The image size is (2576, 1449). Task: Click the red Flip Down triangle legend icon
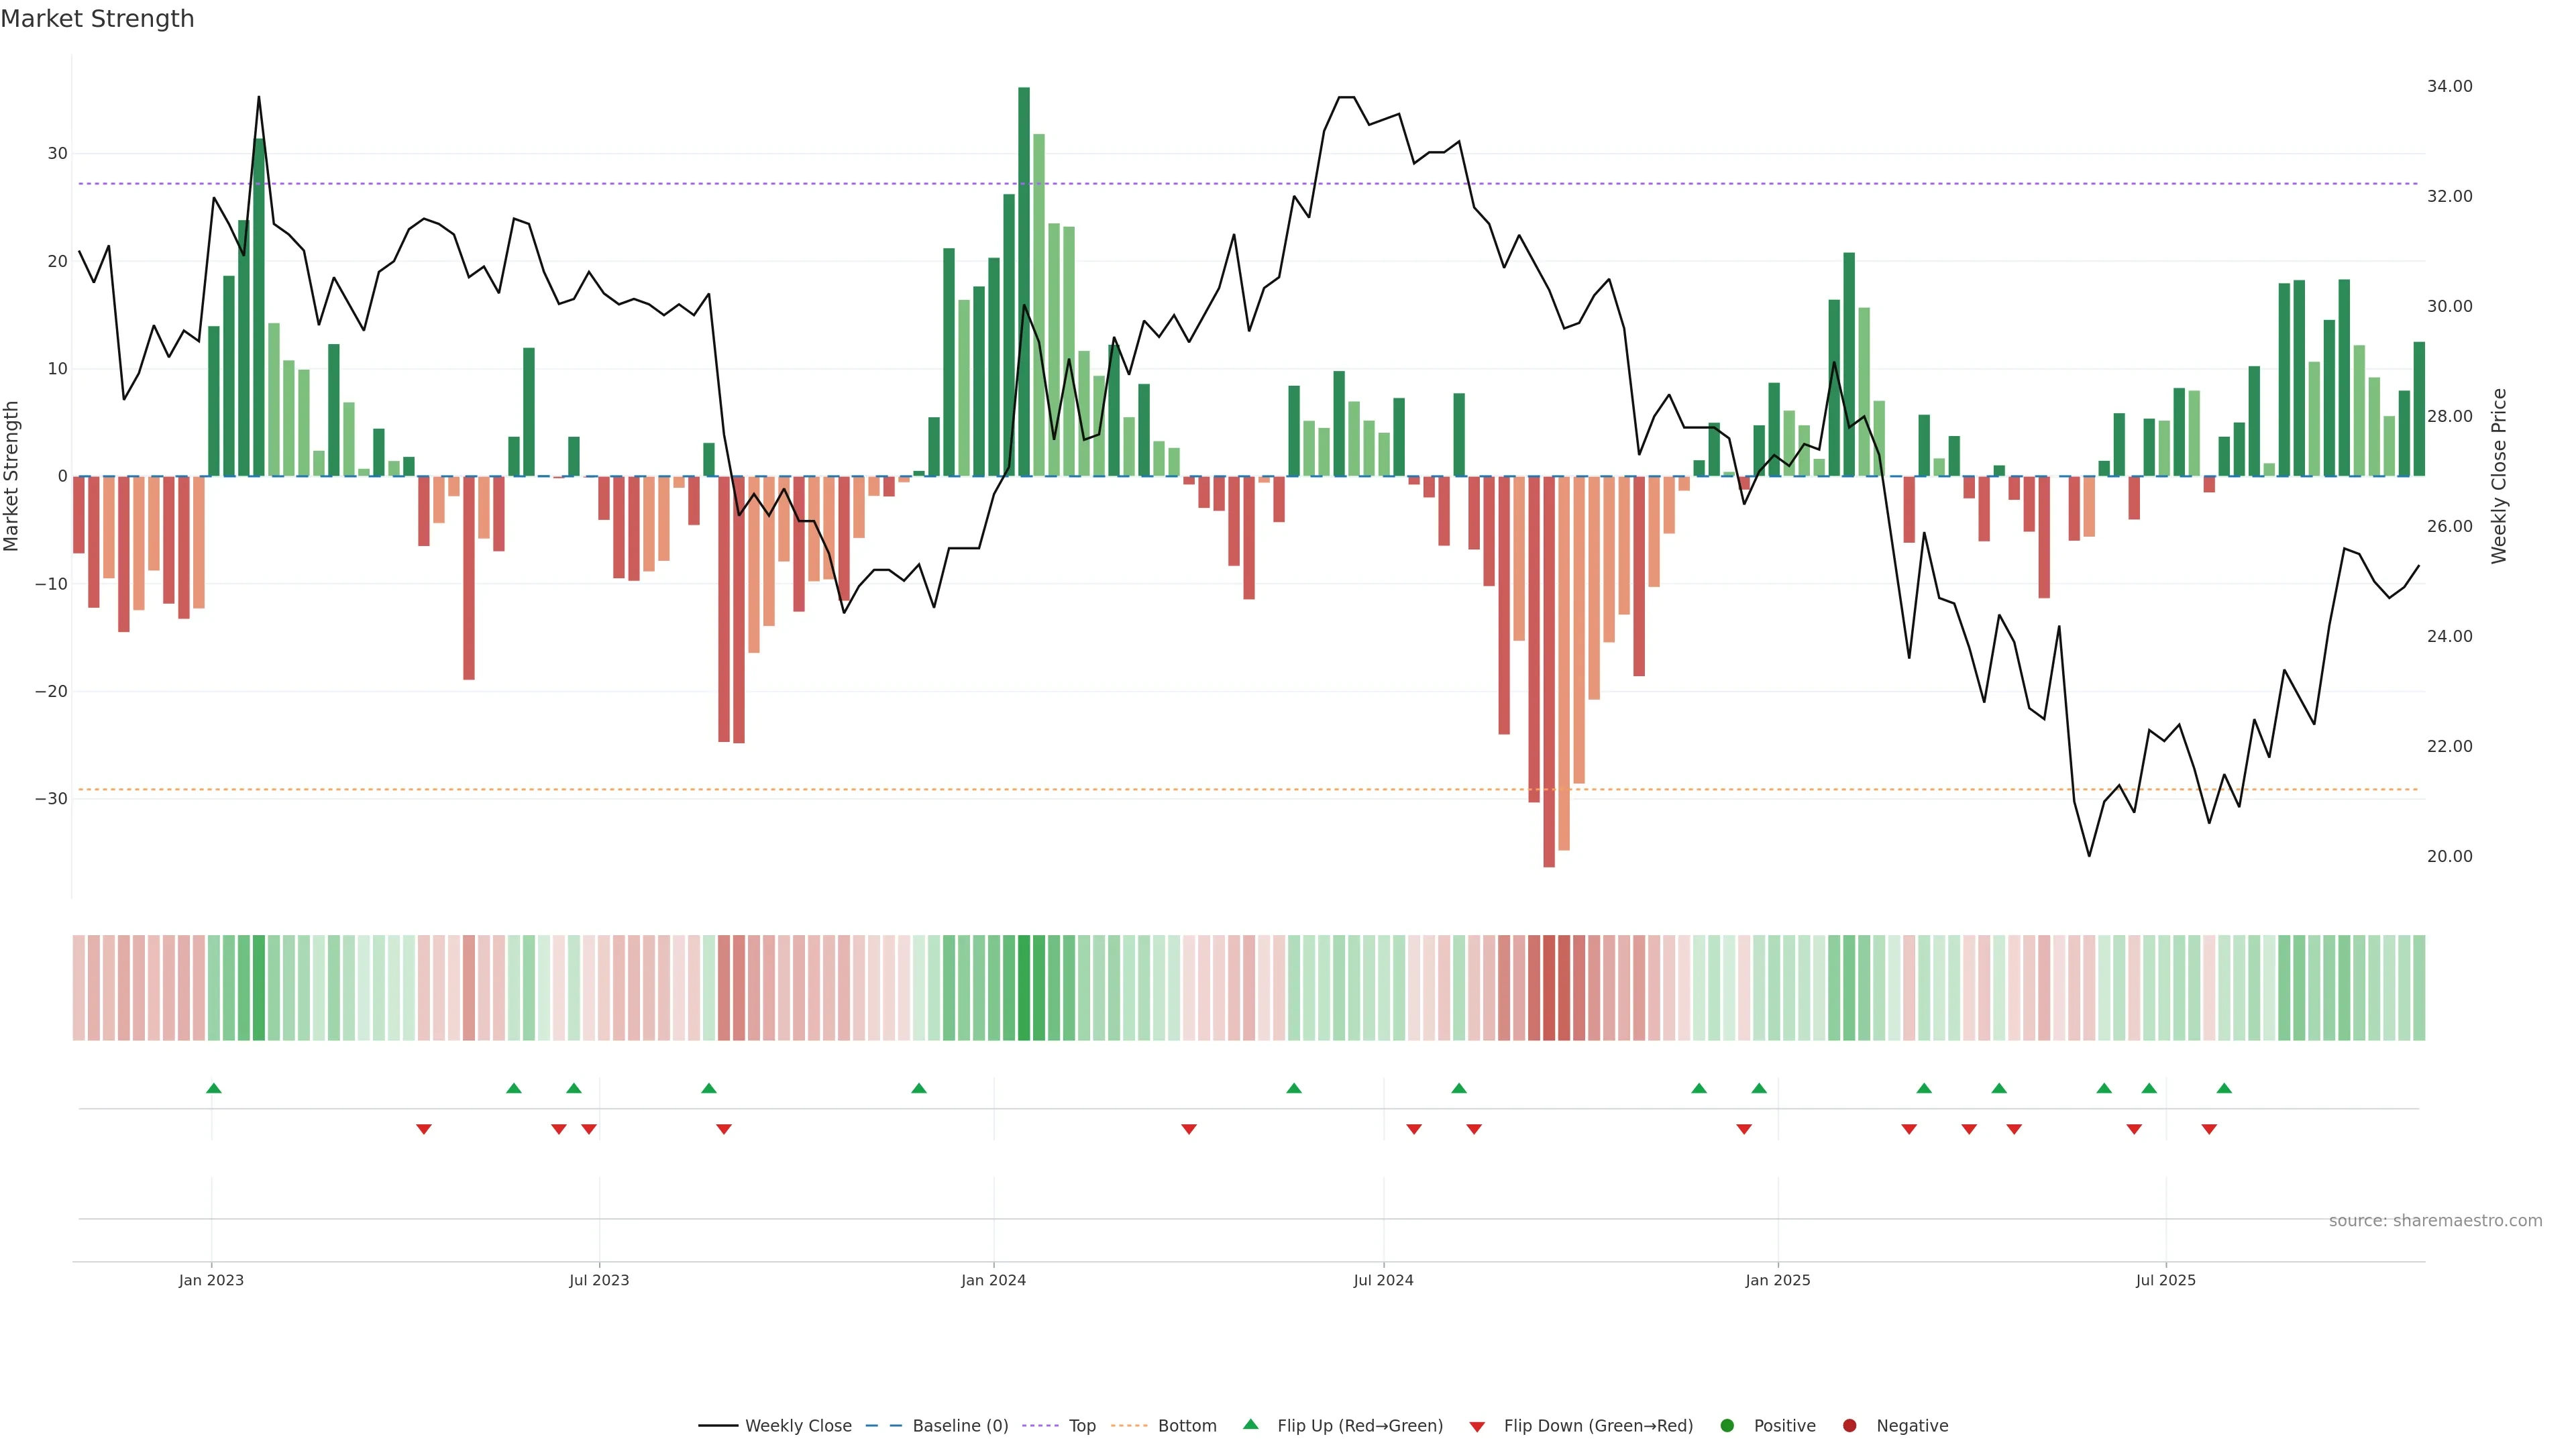coord(1477,1426)
